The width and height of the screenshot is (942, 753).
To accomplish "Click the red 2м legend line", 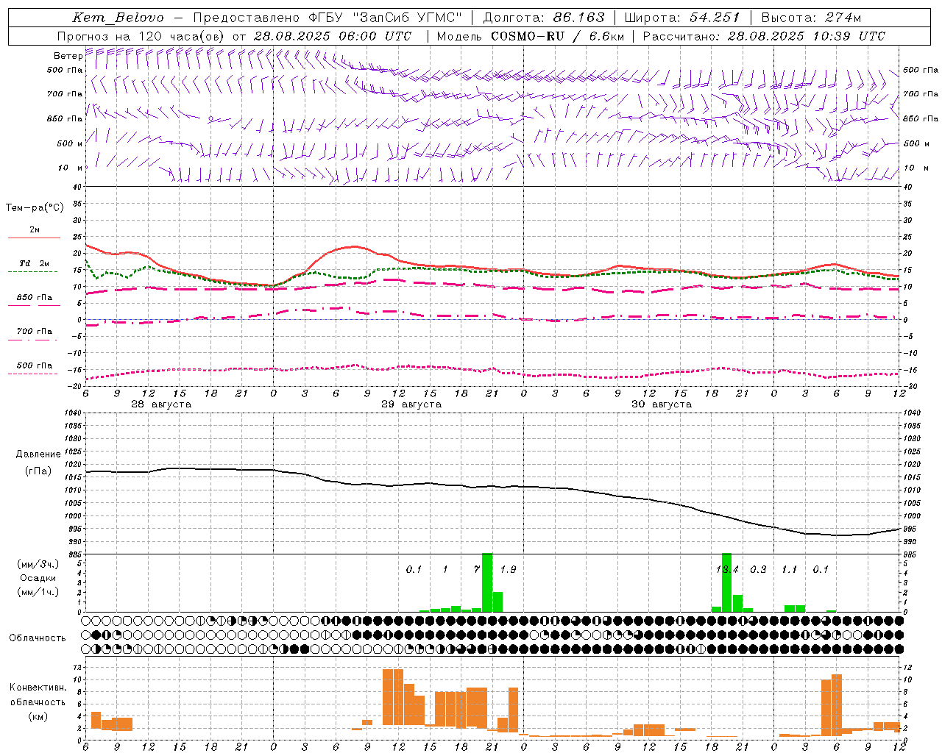I will coord(34,238).
